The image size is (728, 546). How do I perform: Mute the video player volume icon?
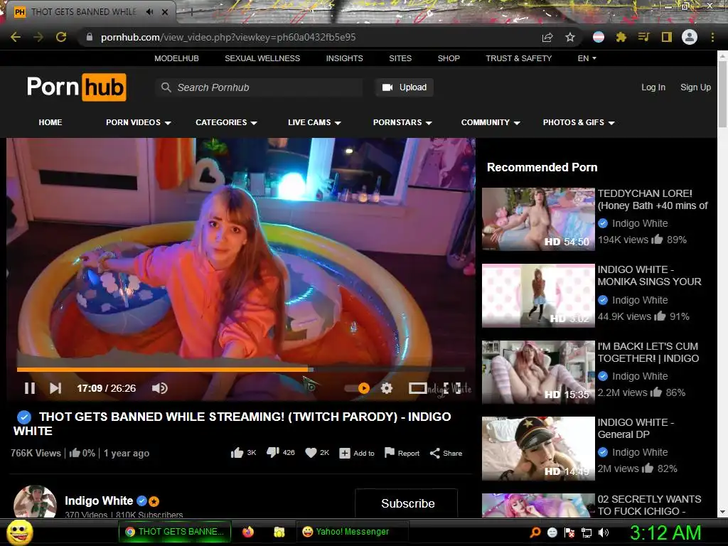point(159,388)
